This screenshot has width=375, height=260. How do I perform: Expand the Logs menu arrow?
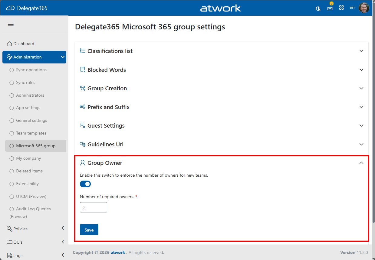(x=63, y=255)
